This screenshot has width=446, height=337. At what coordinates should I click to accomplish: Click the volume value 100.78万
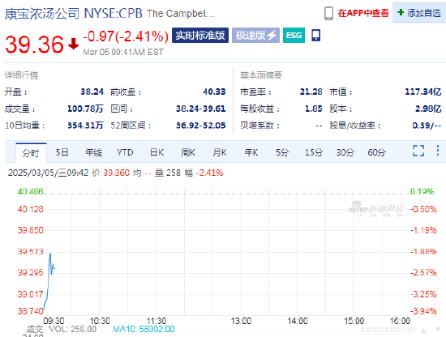click(85, 109)
